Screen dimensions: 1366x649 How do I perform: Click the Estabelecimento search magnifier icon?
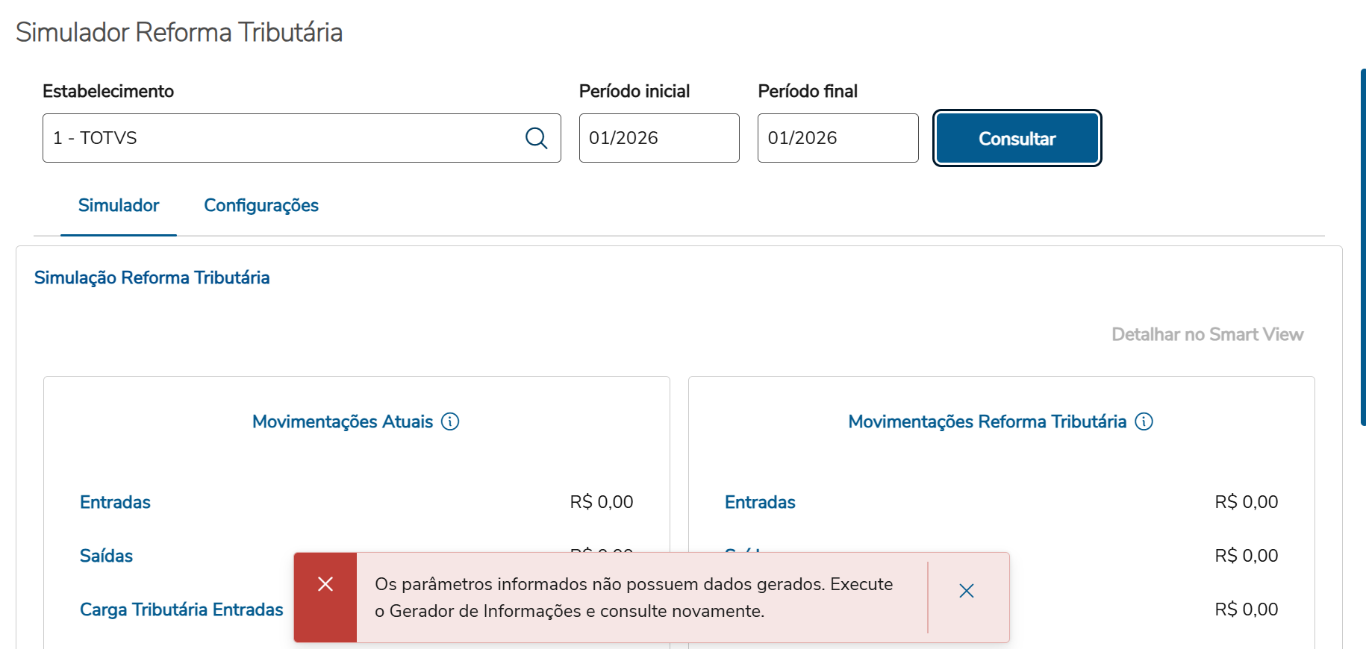pos(536,138)
